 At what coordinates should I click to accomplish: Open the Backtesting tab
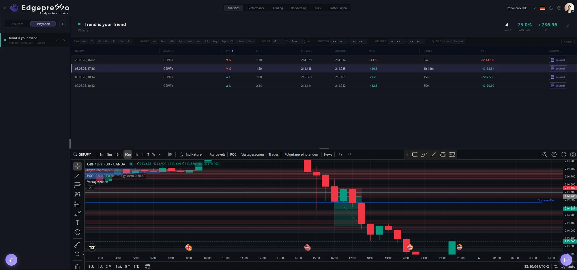point(299,8)
